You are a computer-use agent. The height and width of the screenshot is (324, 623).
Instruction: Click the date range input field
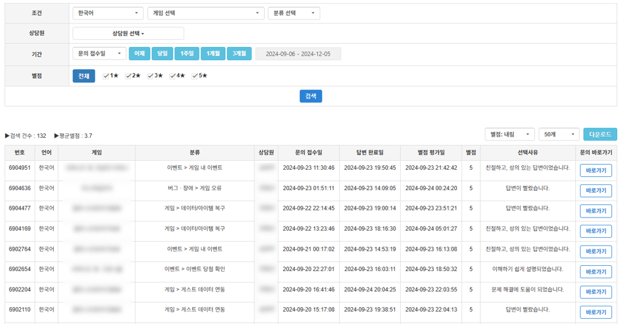[x=298, y=54]
